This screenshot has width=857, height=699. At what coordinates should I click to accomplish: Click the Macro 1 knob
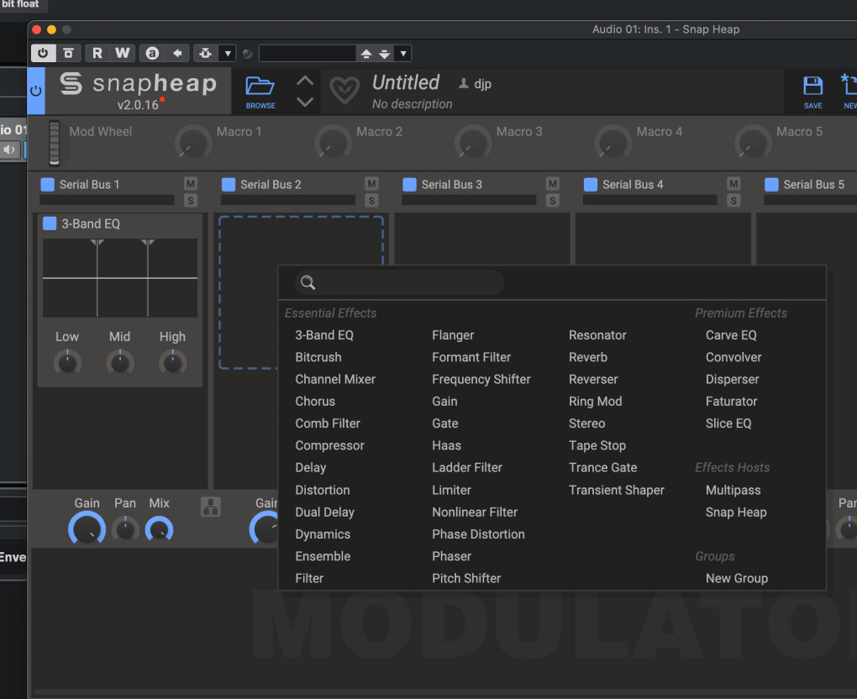coord(193,143)
